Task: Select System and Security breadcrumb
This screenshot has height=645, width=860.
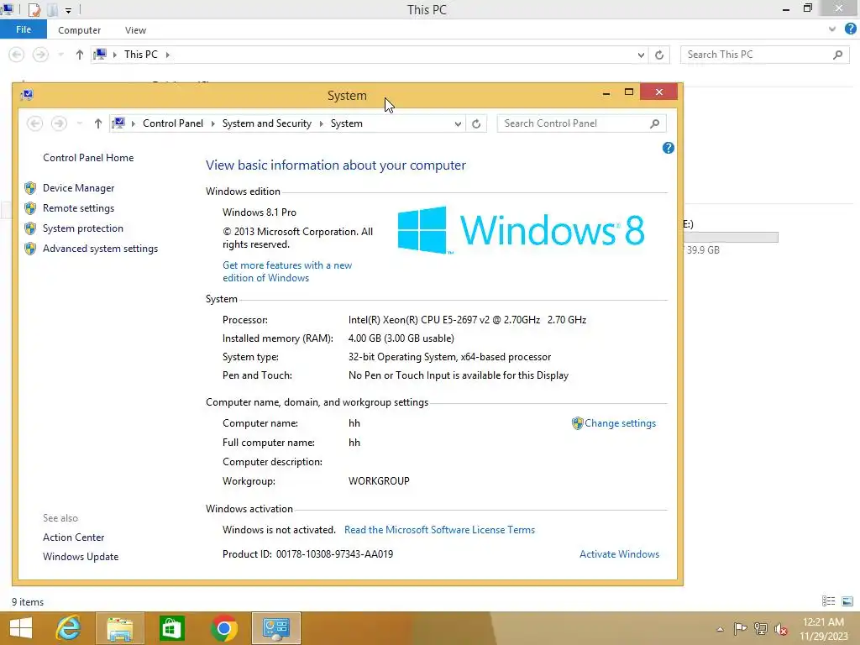Action: (266, 124)
